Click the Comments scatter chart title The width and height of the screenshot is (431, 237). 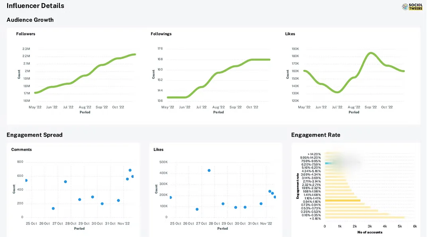[22, 150]
